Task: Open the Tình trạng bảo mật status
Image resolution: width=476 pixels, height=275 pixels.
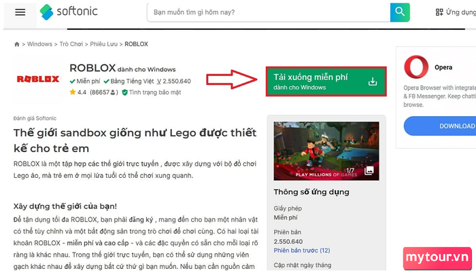Action: coord(155,92)
